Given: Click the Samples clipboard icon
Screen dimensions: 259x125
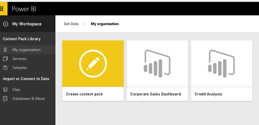Looking at the screenshot, I should 5,68.
